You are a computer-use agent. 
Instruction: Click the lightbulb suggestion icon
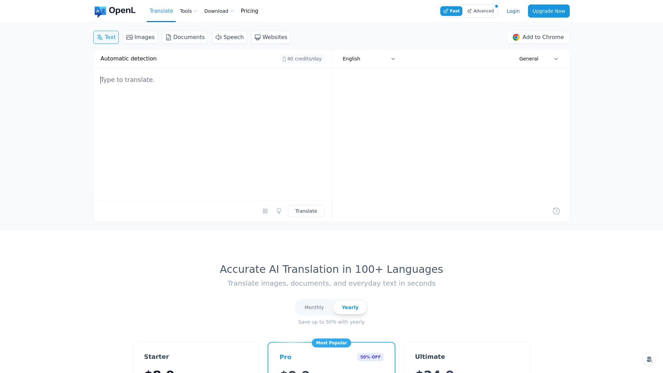pos(279,211)
